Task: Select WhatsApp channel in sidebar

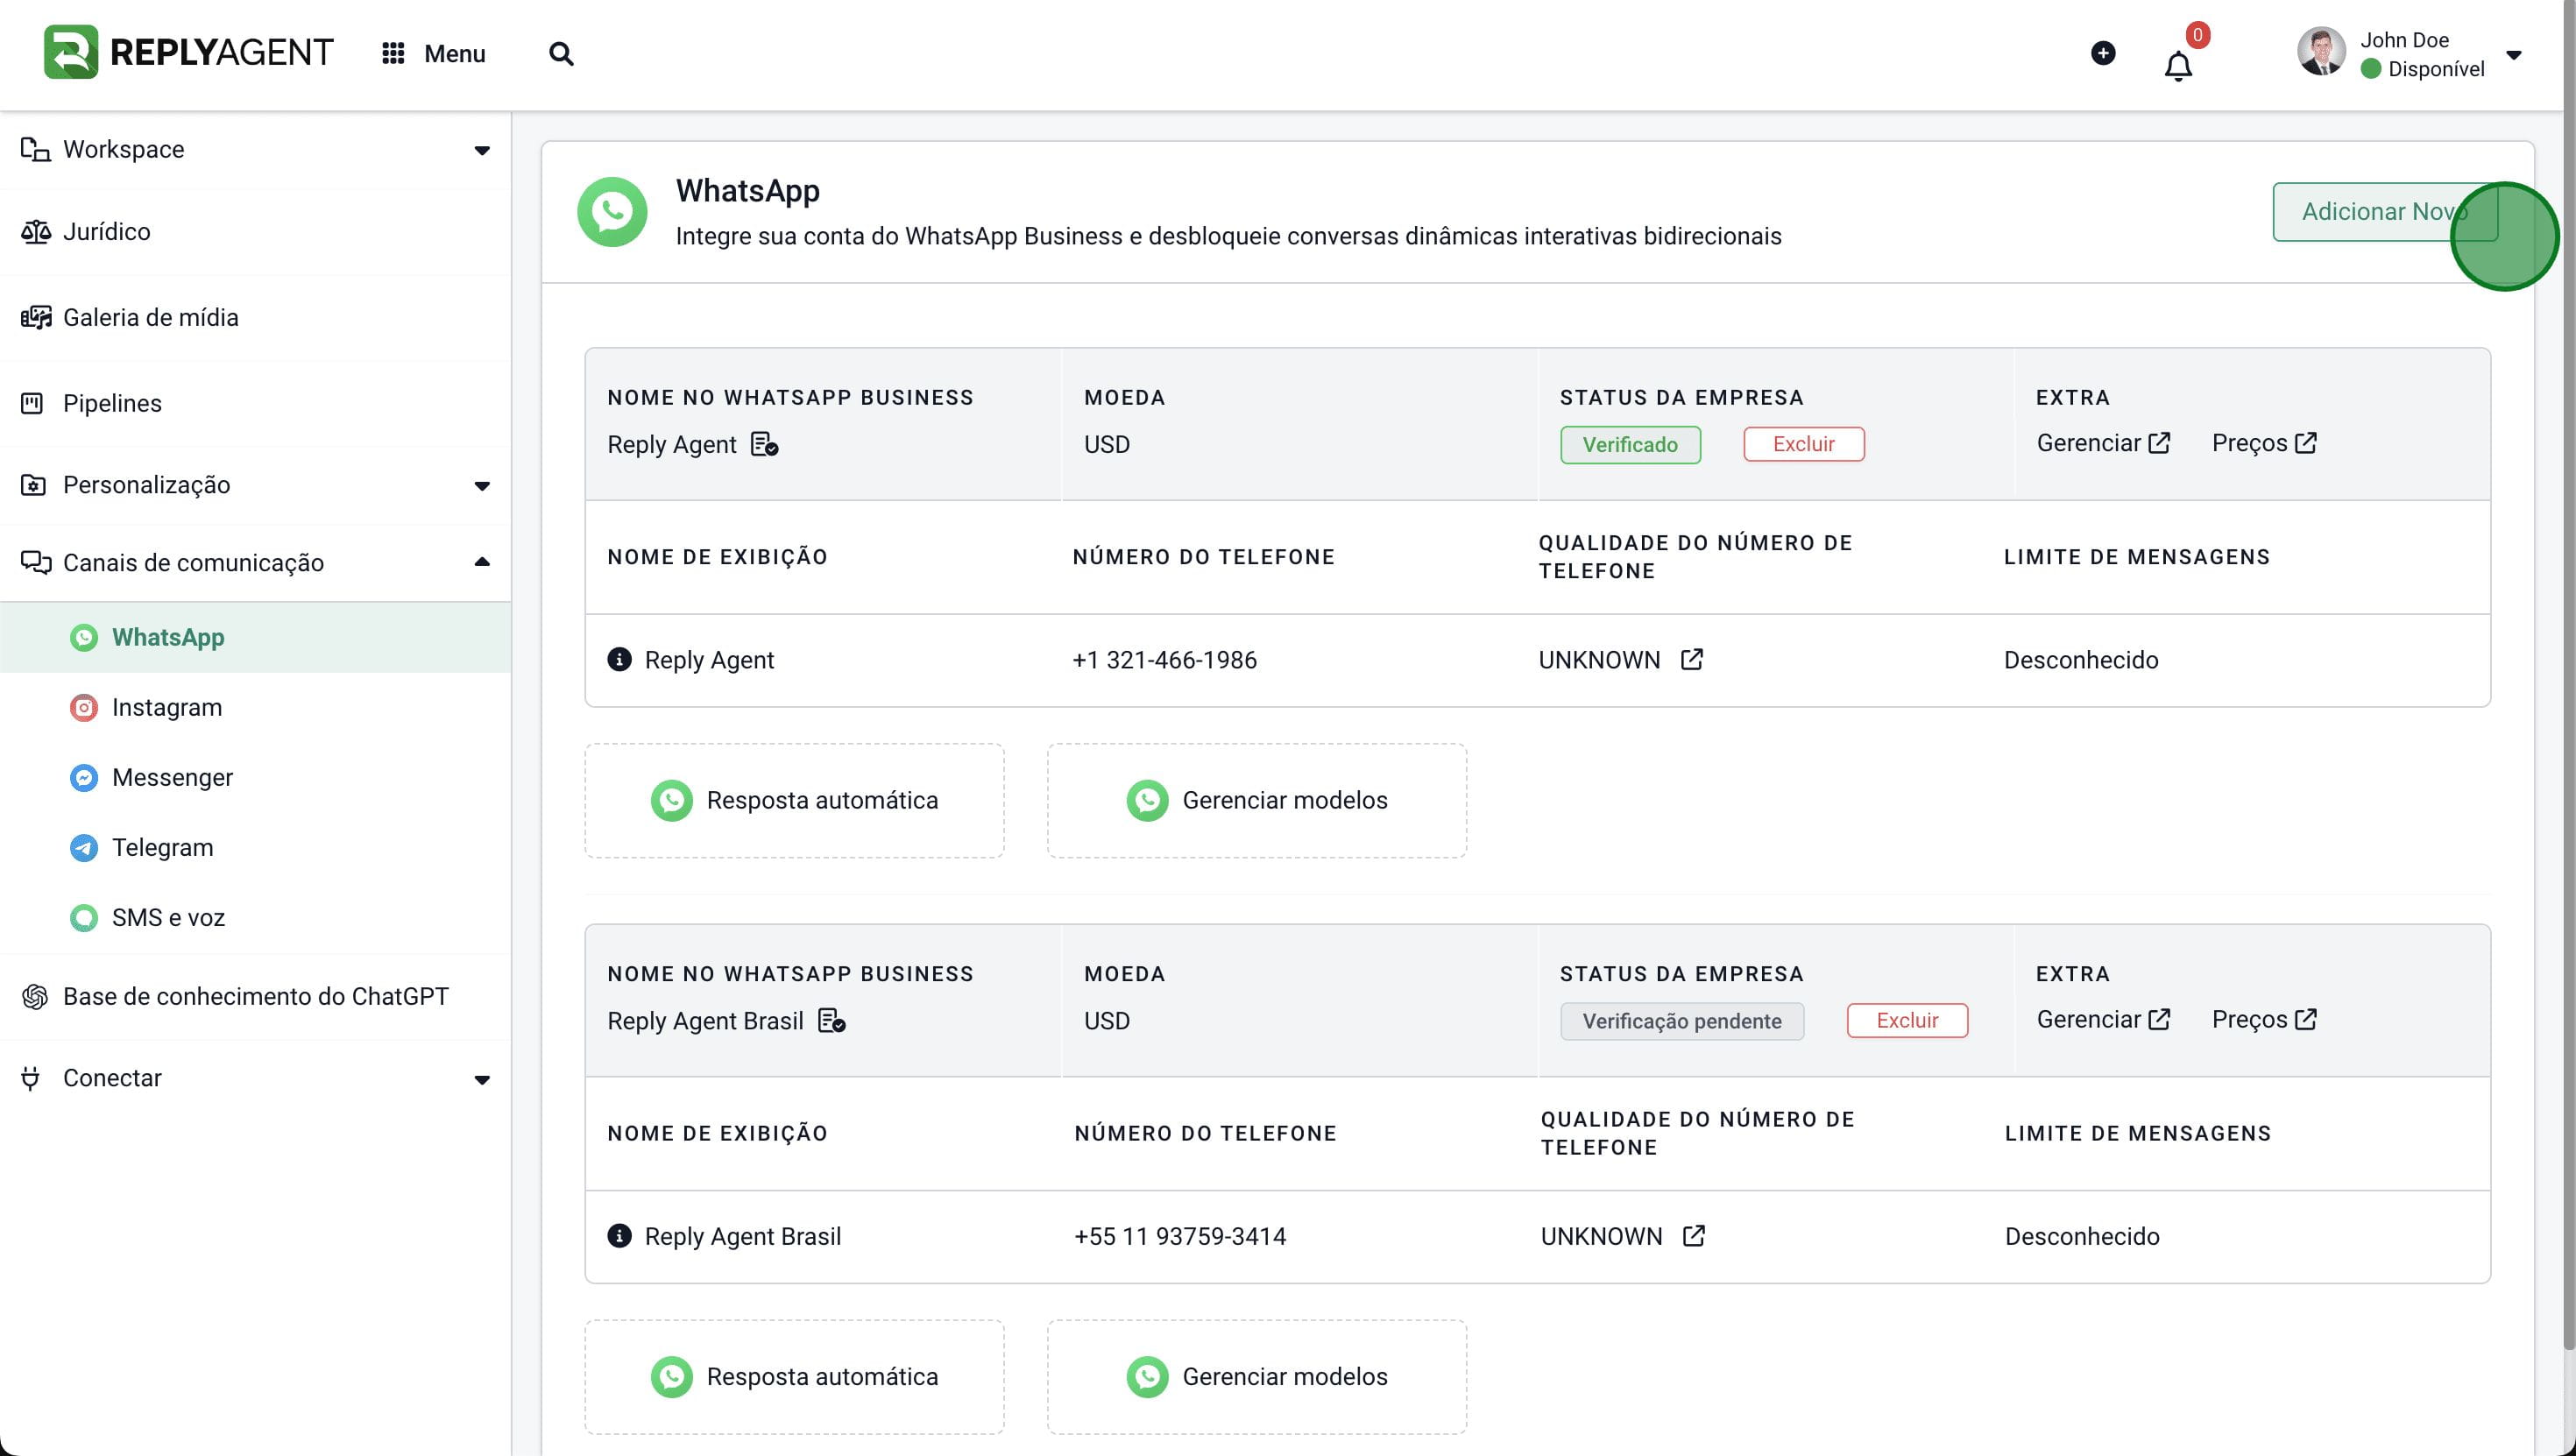Action: (x=256, y=637)
